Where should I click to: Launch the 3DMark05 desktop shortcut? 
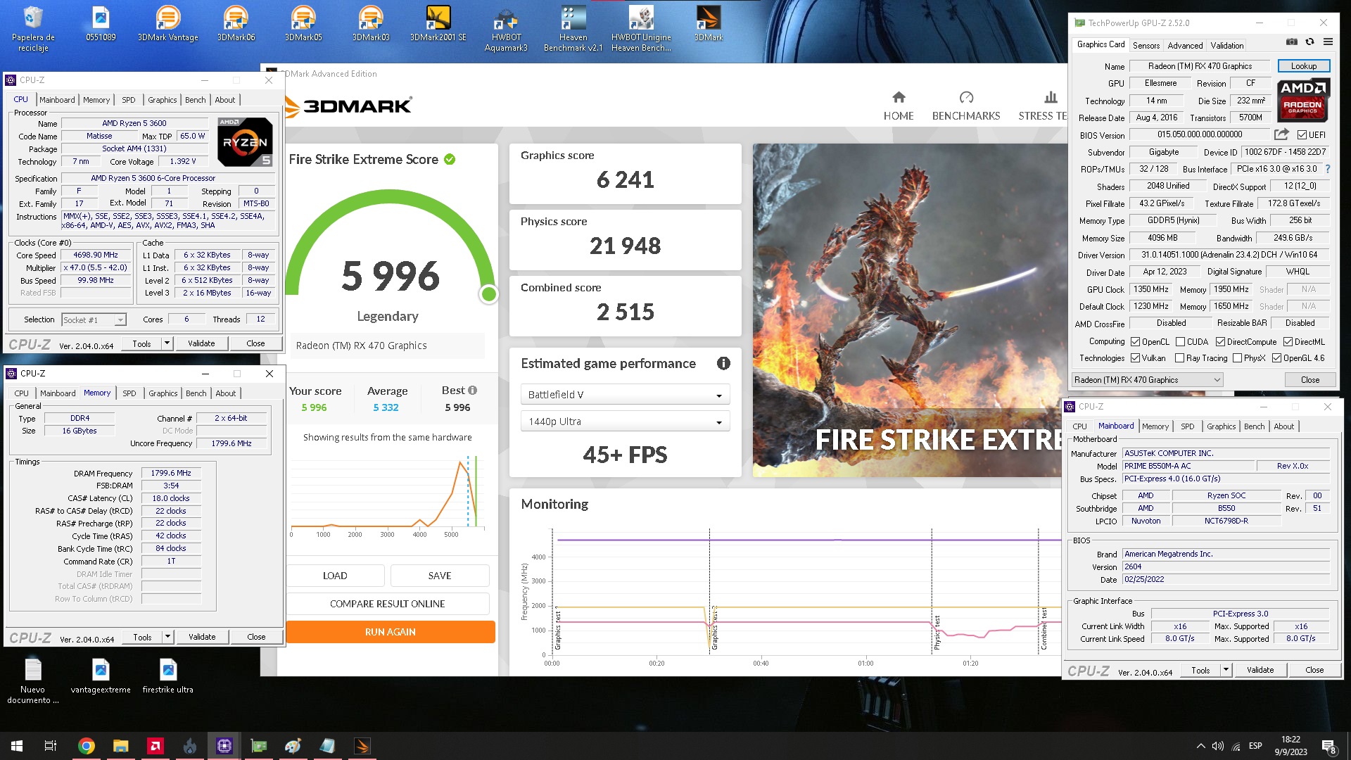point(303,24)
